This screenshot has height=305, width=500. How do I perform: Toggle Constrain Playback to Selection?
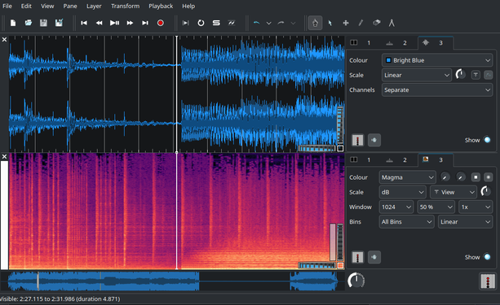click(186, 23)
